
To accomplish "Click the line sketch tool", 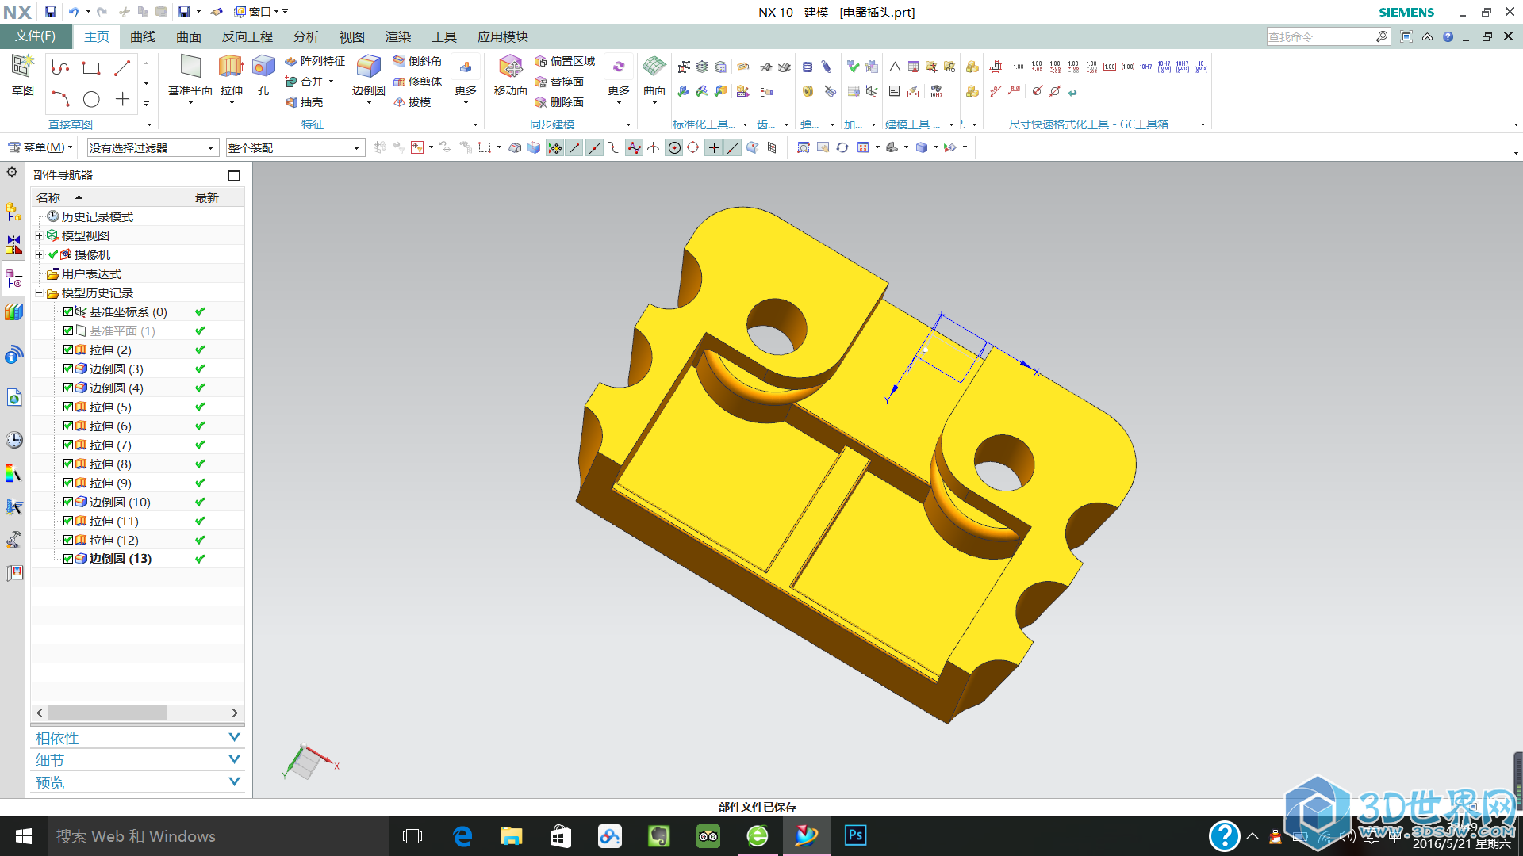I will click(122, 68).
